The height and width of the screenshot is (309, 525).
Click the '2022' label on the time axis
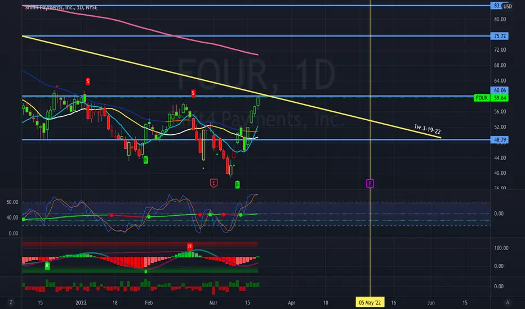tap(81, 303)
